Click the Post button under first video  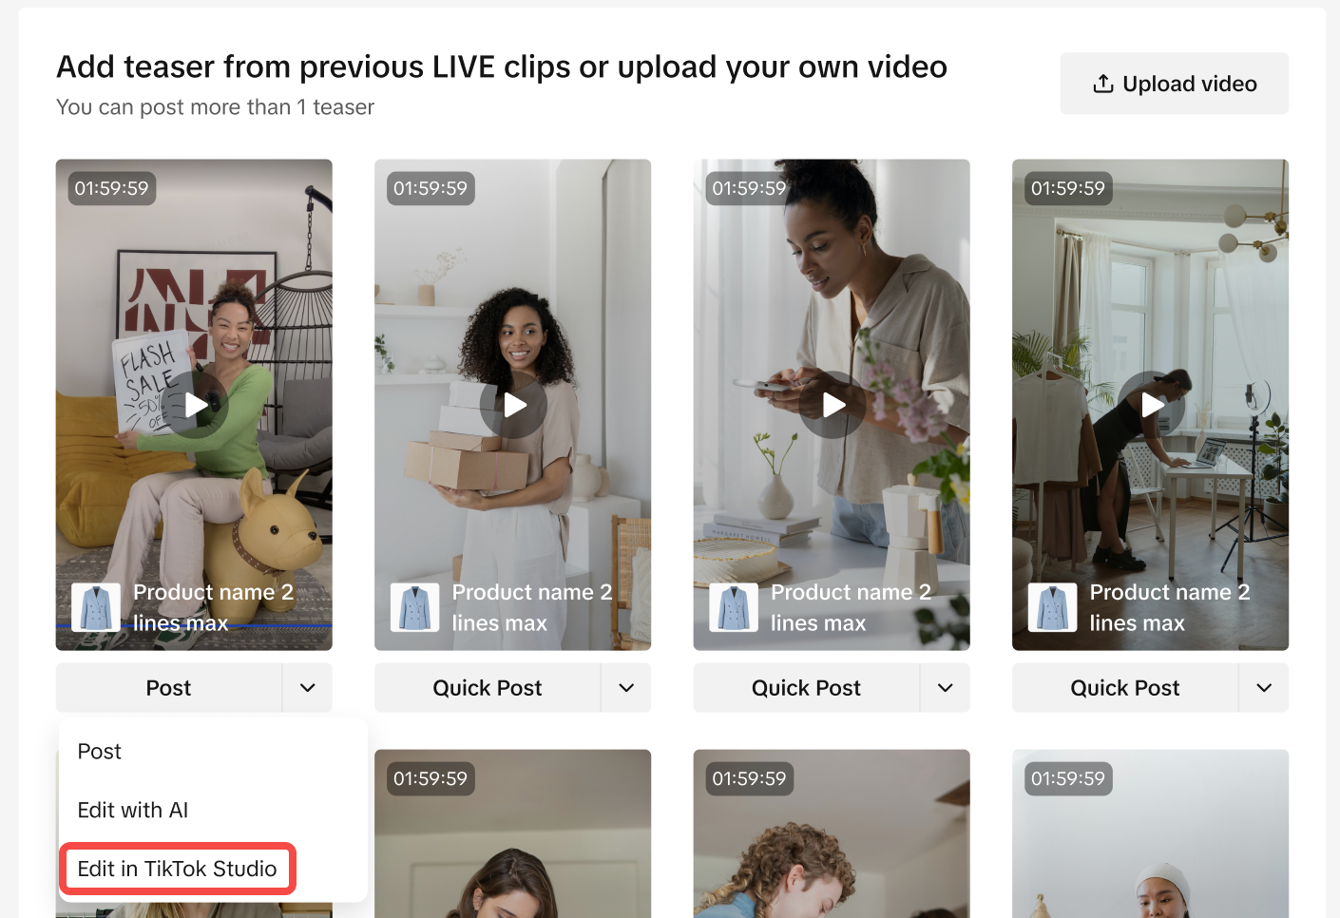pos(169,688)
